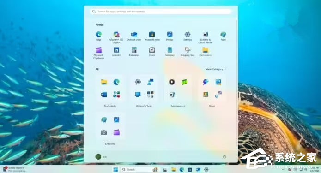The image size is (321, 173).
Task: Open Settings from the taskbar
Action: coord(206,169)
